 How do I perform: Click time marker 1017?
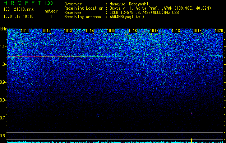tap(154, 31)
